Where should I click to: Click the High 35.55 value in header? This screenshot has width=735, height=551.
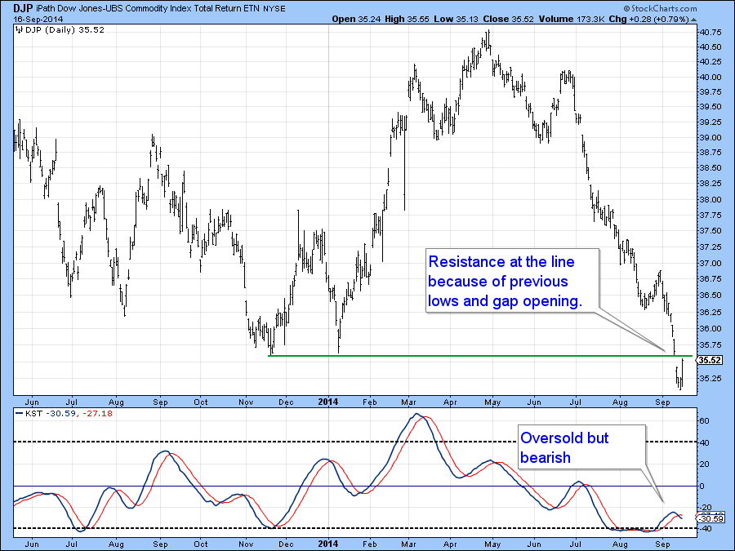click(407, 20)
